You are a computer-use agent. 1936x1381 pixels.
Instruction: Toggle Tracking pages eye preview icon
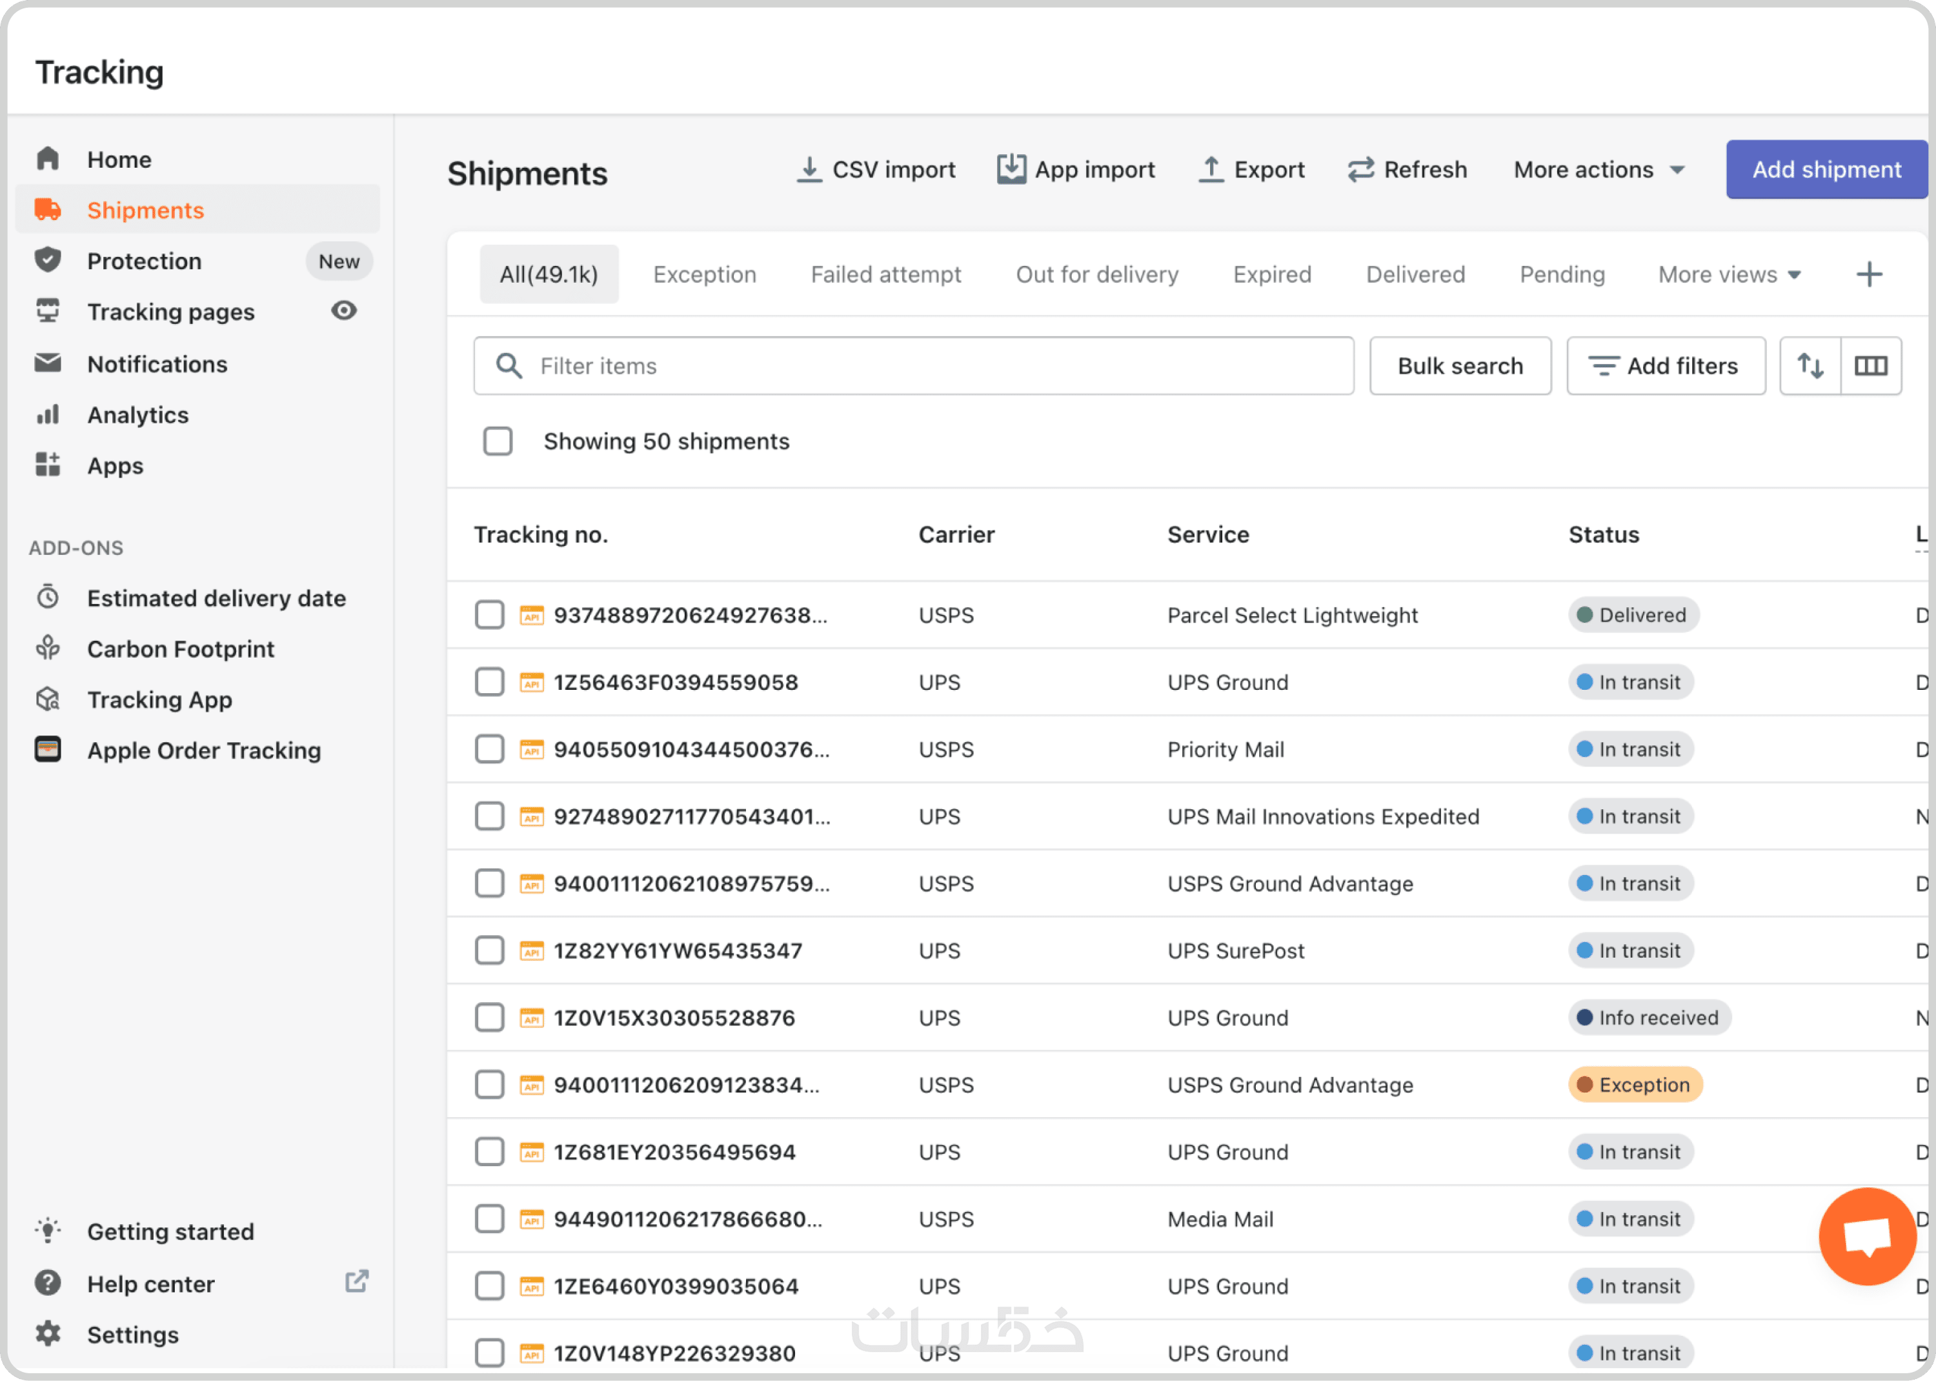[343, 311]
